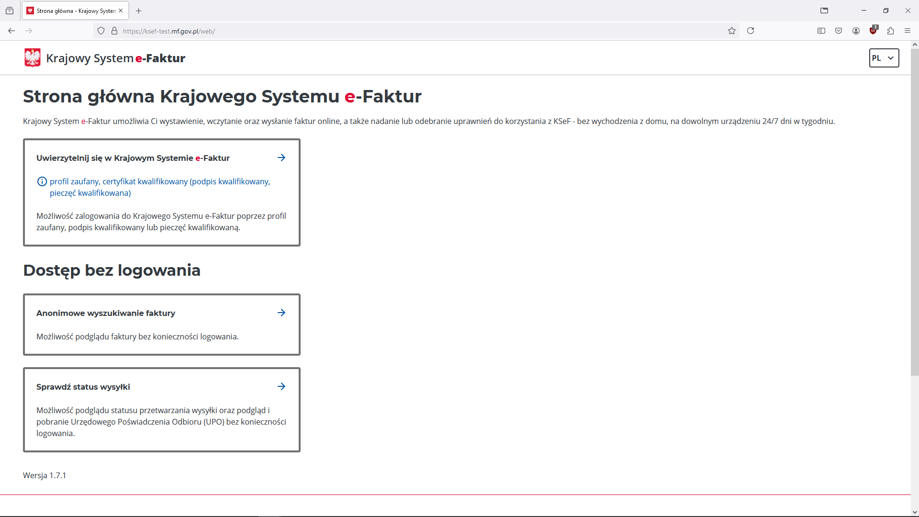Open the arrow icon on authentication card
Viewport: 919px width, 517px height.
(x=281, y=157)
